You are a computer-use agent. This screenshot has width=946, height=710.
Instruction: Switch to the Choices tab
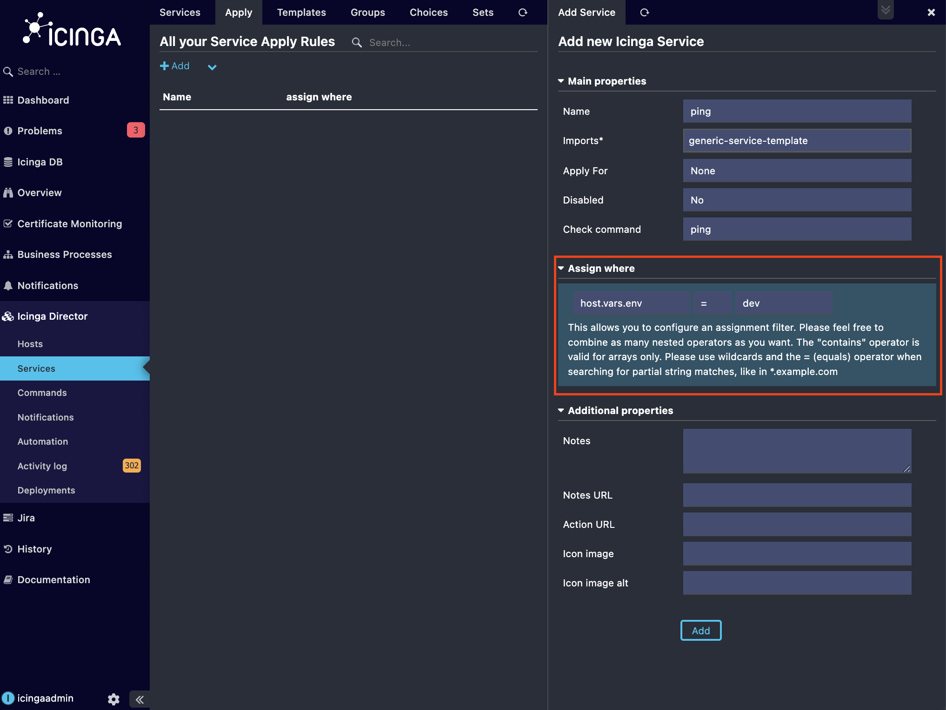(x=429, y=13)
